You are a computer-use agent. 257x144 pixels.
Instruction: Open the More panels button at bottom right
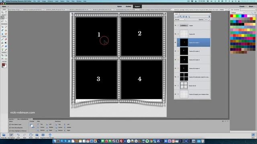pyautogui.click(x=253, y=136)
